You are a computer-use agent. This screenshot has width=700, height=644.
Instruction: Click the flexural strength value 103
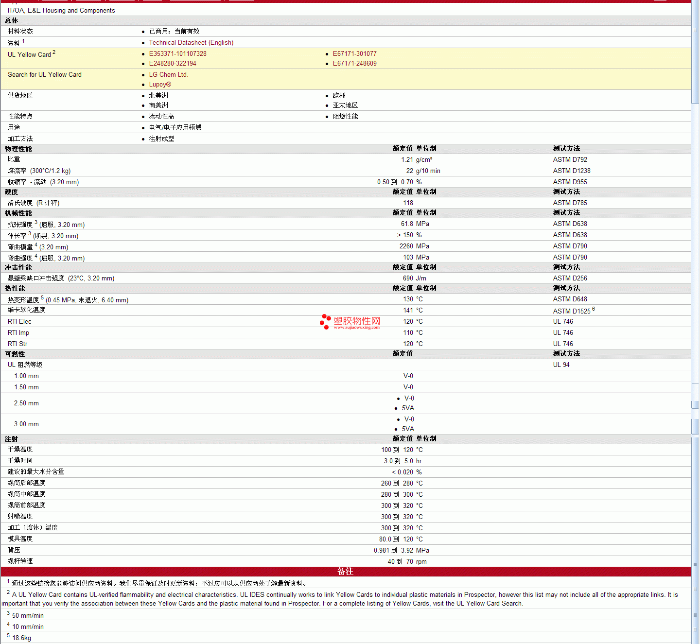click(408, 258)
